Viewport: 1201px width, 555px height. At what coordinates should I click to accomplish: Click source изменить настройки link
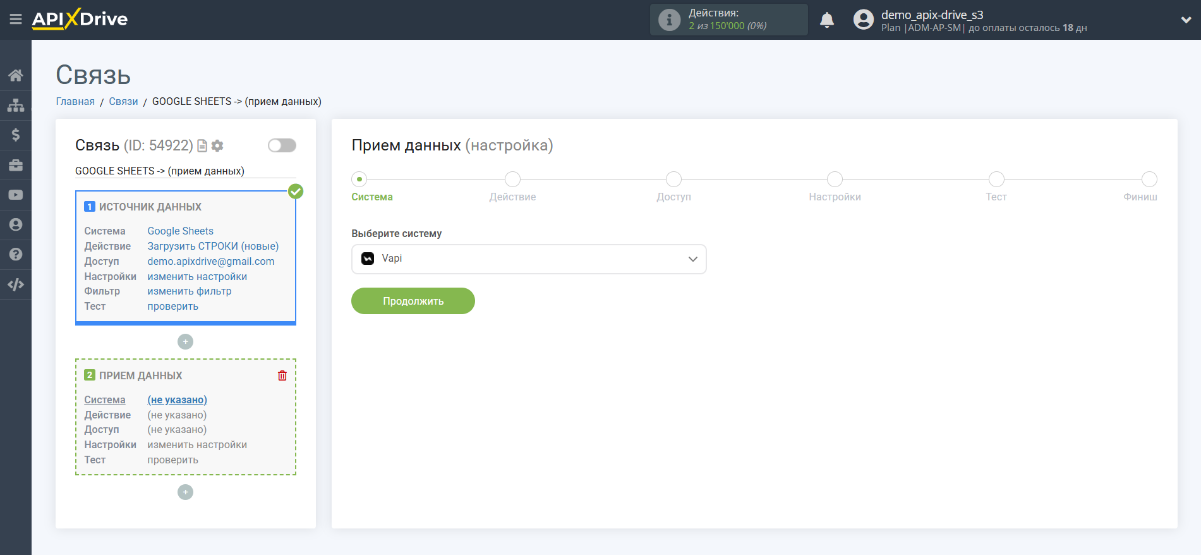[197, 277]
